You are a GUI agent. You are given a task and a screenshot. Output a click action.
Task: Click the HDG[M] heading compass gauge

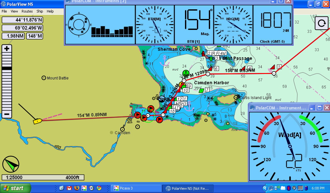tap(233, 24)
